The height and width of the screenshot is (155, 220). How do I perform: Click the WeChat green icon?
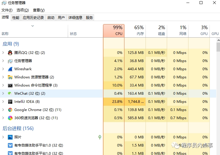tap(10, 94)
